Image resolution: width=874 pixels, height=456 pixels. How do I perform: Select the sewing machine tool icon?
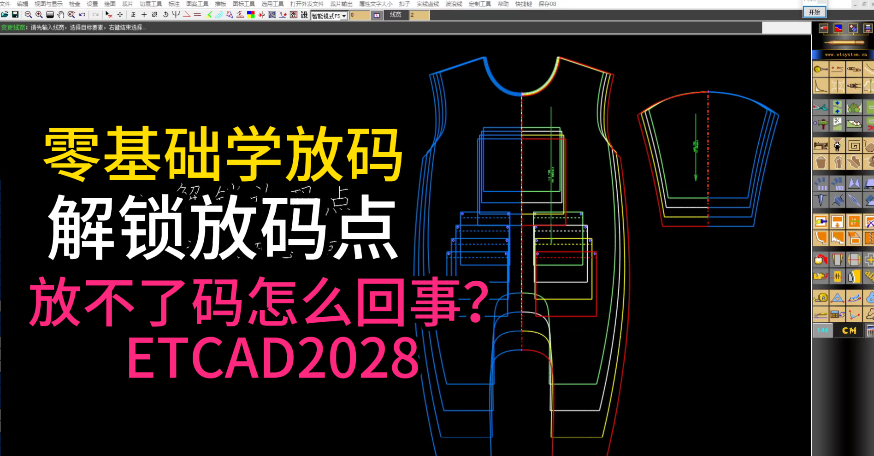821,146
